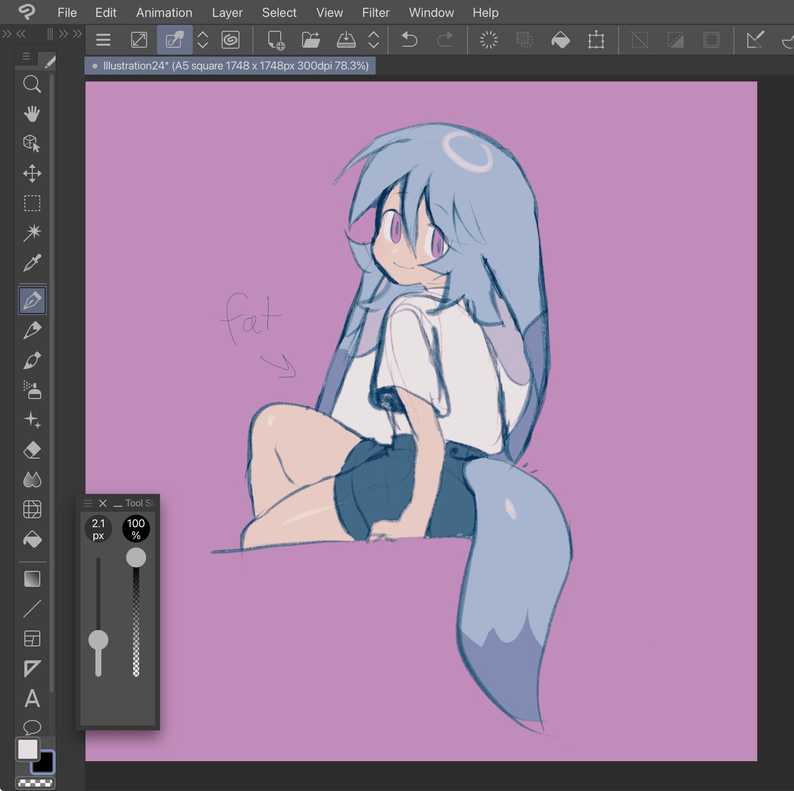This screenshot has width=794, height=791.
Task: Expand the chevron stepper next to eyedropper button
Action: click(203, 40)
